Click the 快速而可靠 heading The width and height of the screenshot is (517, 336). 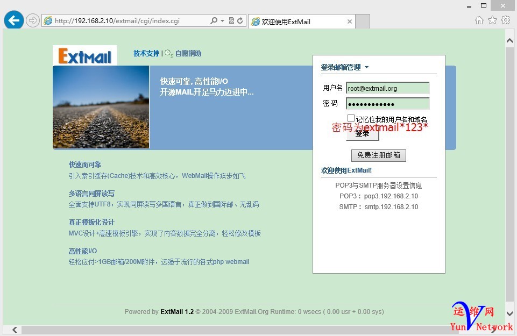pyautogui.click(x=85, y=165)
